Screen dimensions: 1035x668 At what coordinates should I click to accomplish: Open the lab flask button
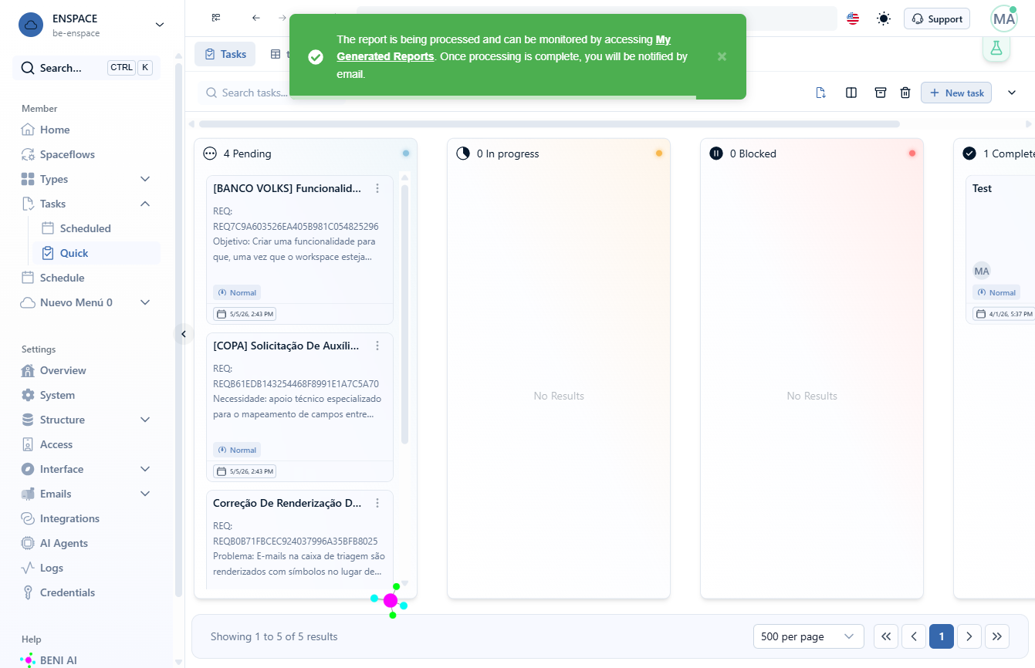click(x=996, y=48)
